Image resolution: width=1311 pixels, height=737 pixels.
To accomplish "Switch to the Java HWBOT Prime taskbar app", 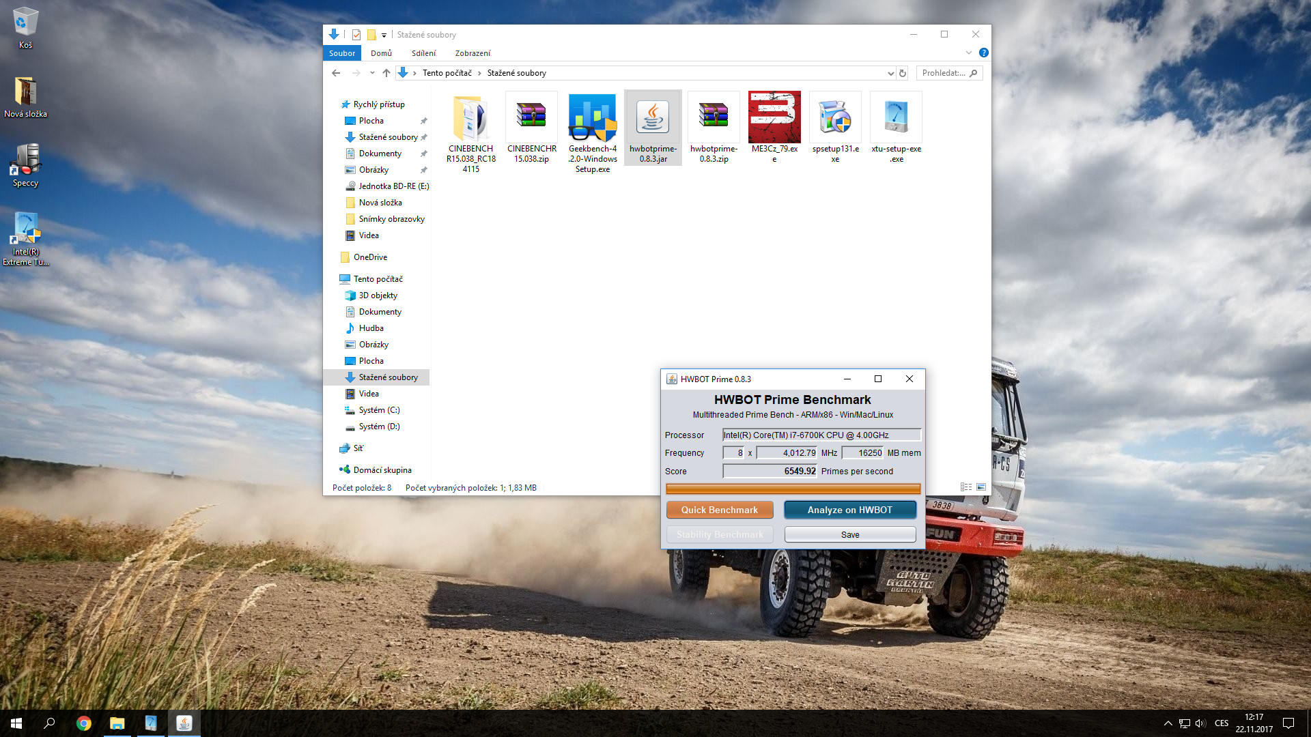I will [x=184, y=723].
